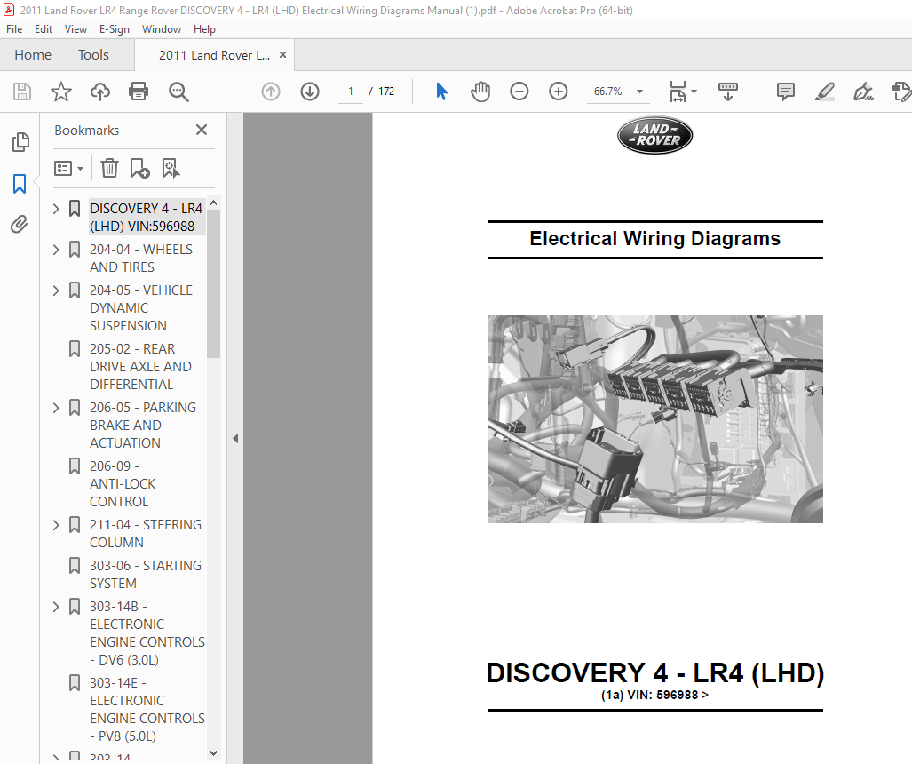The width and height of the screenshot is (912, 764).
Task: Zoom out with the minus button
Action: 519,92
